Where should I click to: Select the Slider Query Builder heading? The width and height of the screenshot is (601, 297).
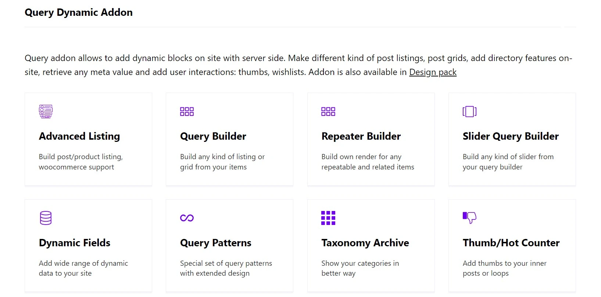tap(511, 136)
